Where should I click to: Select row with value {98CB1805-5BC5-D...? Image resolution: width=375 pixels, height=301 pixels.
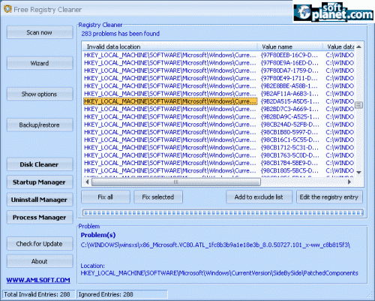point(219,170)
